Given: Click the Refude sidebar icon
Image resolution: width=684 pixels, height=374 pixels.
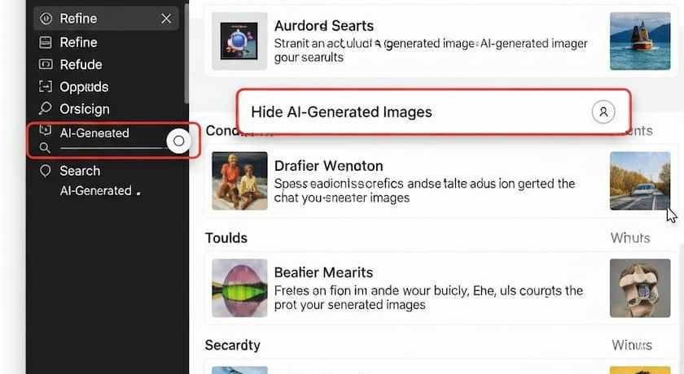Looking at the screenshot, I should 46,64.
